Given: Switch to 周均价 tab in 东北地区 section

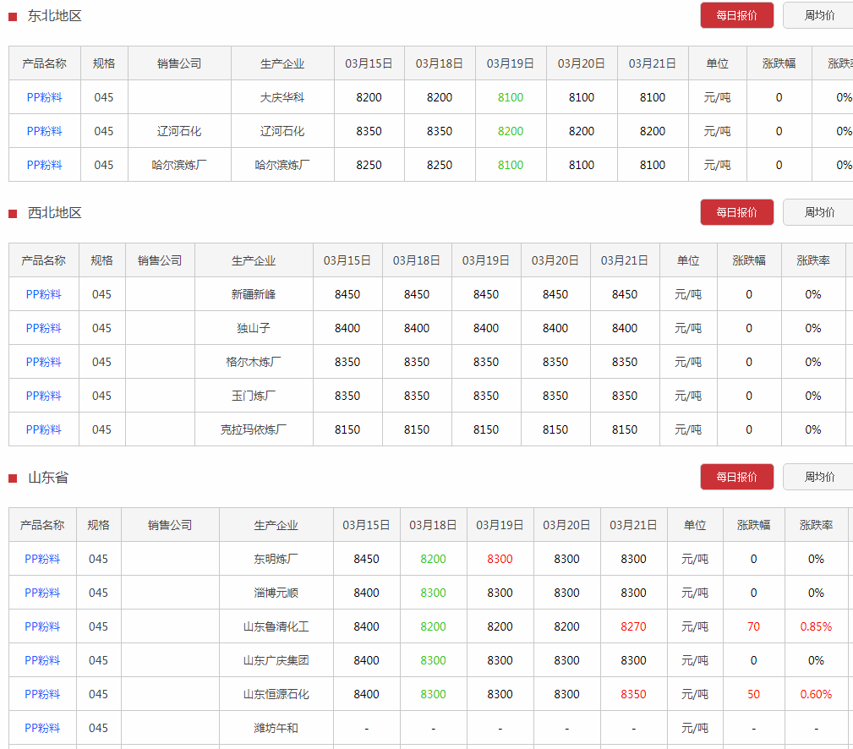Looking at the screenshot, I should click(818, 15).
